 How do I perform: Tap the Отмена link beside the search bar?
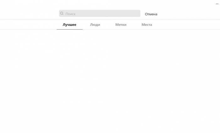[151, 14]
